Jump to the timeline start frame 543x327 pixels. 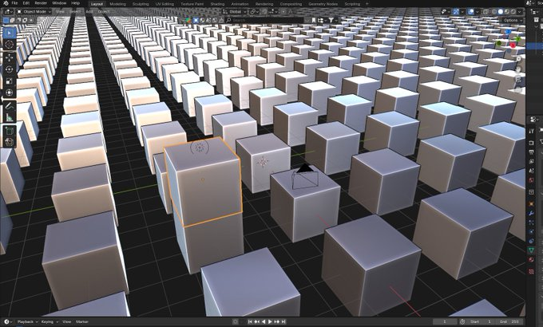point(250,321)
